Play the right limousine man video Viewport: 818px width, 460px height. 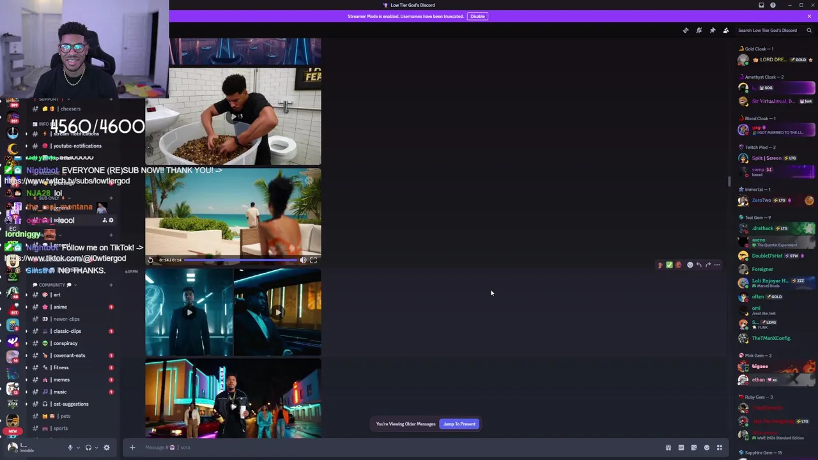pos(277,312)
